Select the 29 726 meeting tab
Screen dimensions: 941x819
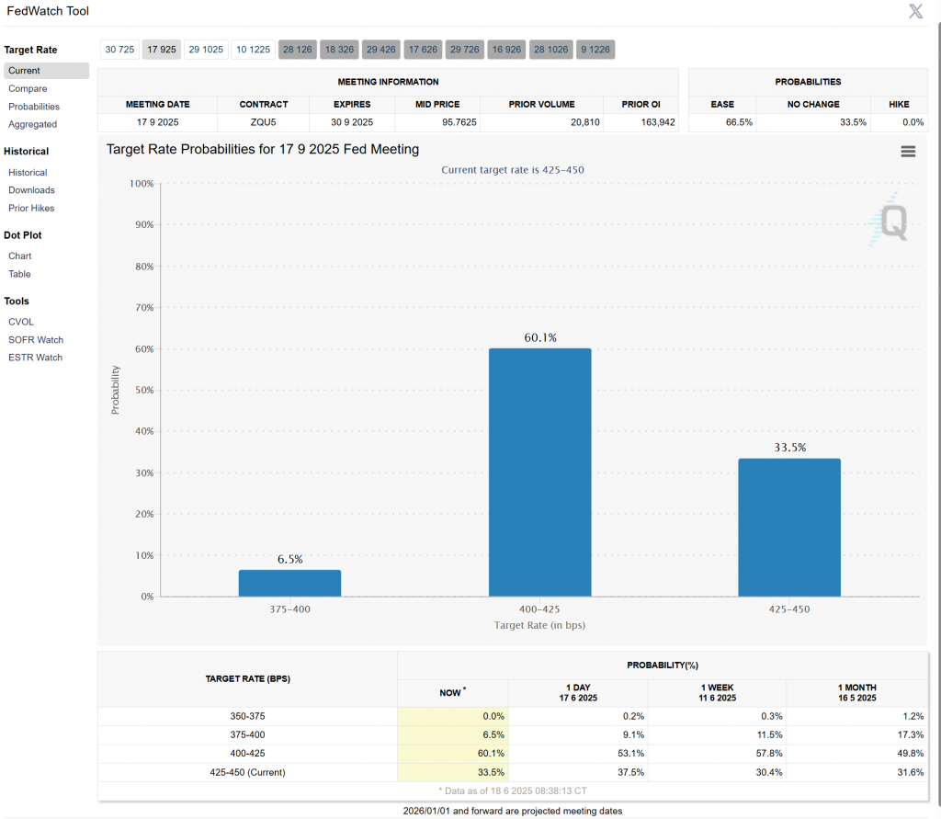(x=464, y=50)
